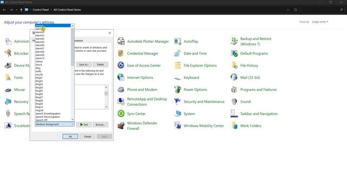Open the Fonts icon
Image resolution: width=347 pixels, height=195 pixels.
pos(8,77)
